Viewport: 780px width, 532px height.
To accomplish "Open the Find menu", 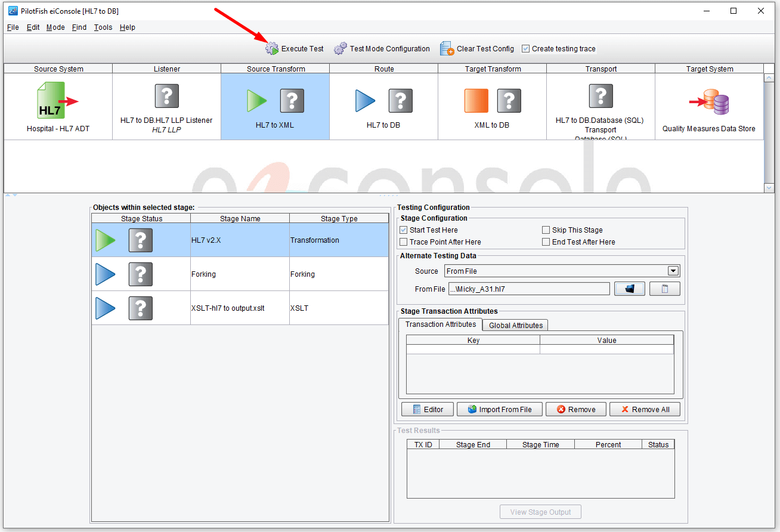I will [79, 27].
